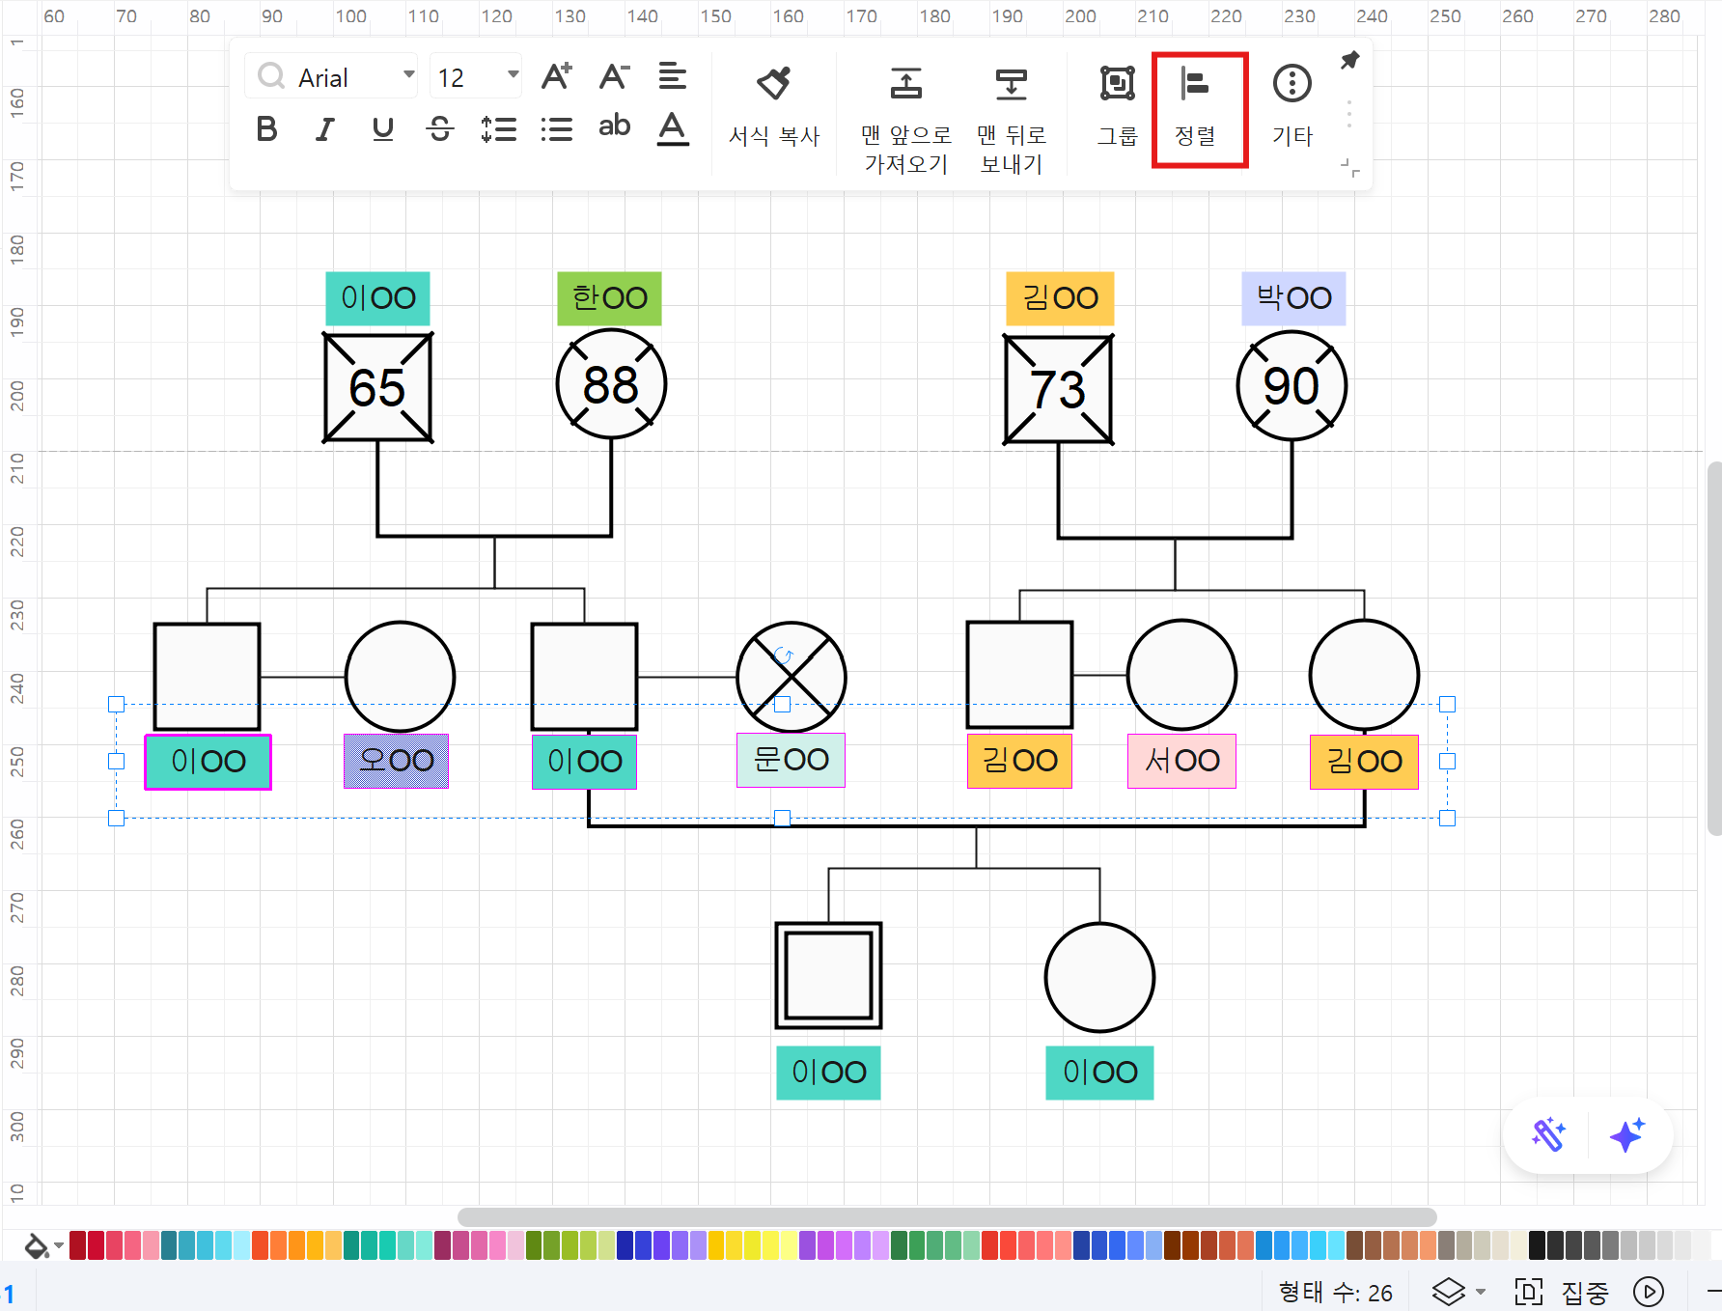Open the More (기타) options icon
Screen dimensions: 1722x1311
[1291, 85]
